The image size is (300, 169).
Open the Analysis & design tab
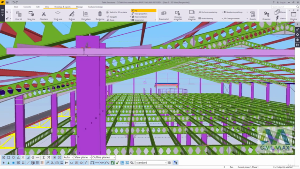pyautogui.click(x=95, y=7)
